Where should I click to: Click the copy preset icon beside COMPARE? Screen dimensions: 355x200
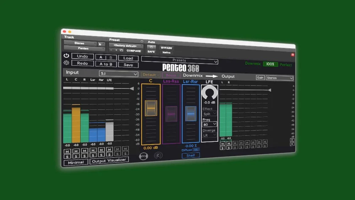(121, 50)
